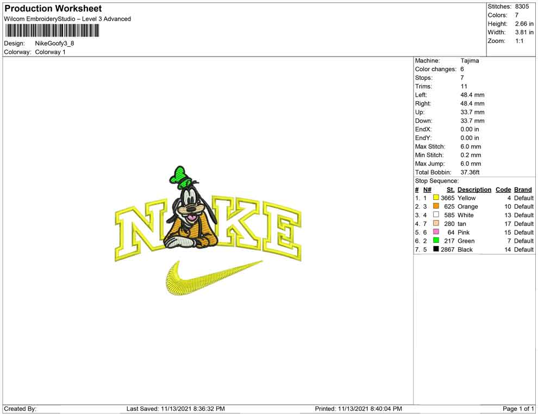The image size is (538, 414).
Task: Click the Last Saved timestamp in the footer
Action: (176, 409)
